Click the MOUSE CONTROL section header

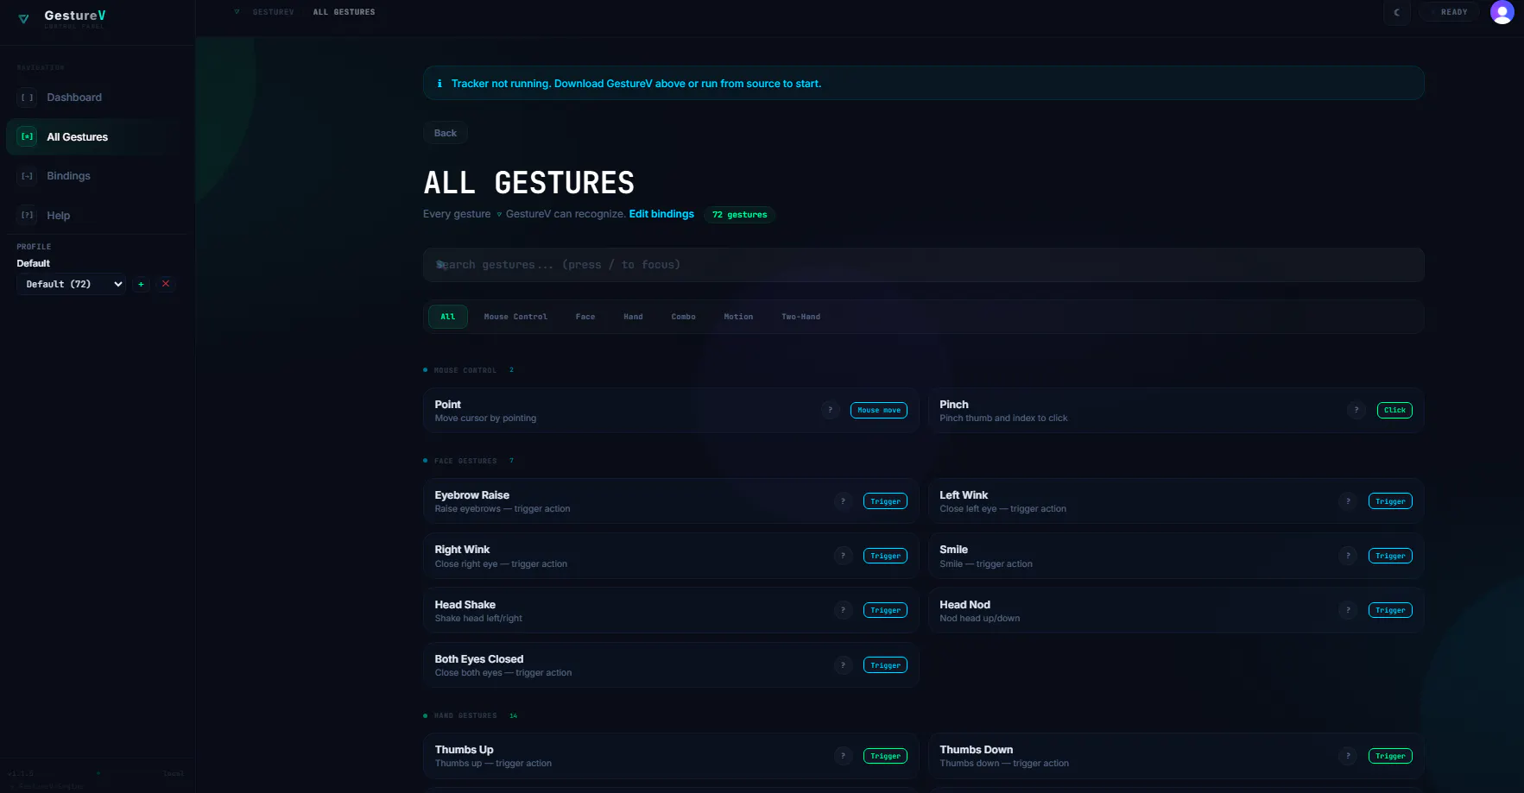[465, 370]
